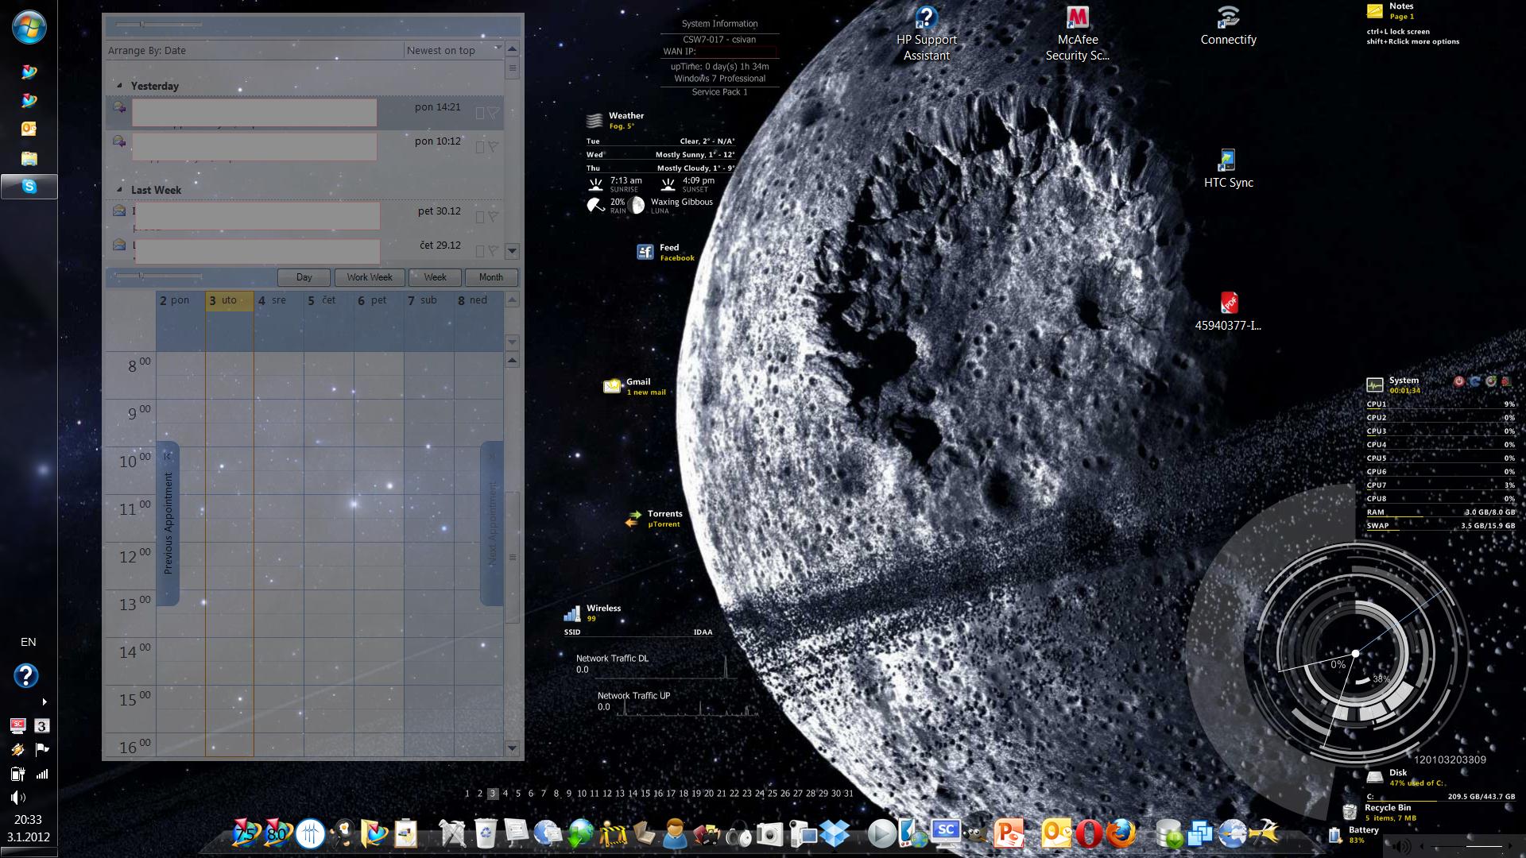
Task: Launch Firefox from the dock
Action: click(1121, 833)
